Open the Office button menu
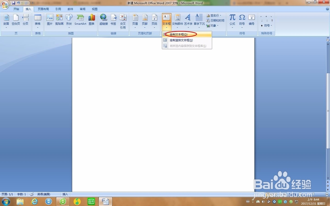Viewport: 330px width, 206px height. [5, 5]
